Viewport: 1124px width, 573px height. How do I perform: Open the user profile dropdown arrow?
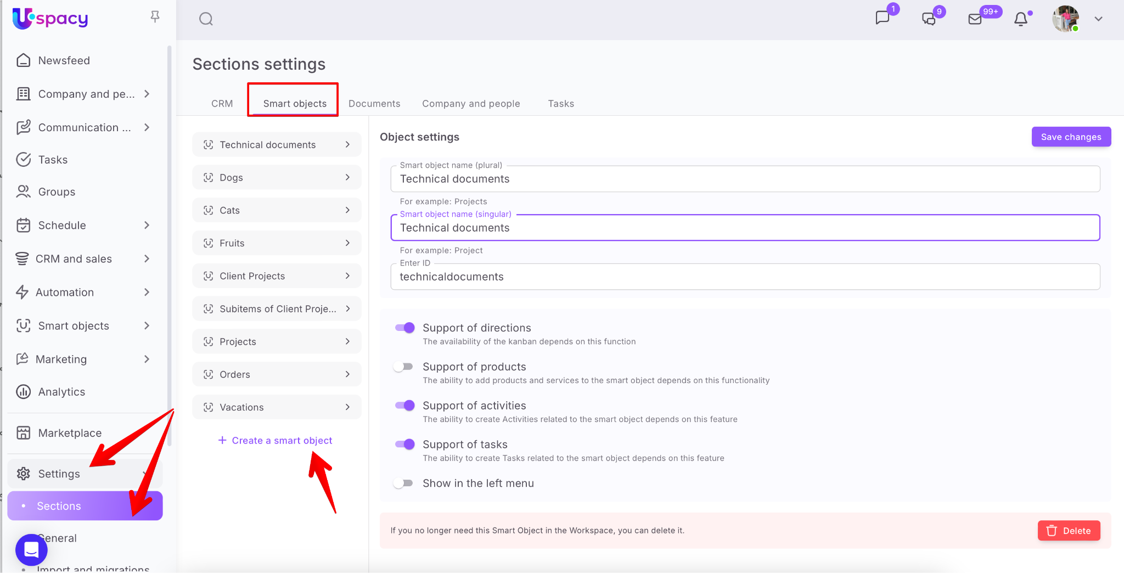pos(1098,19)
